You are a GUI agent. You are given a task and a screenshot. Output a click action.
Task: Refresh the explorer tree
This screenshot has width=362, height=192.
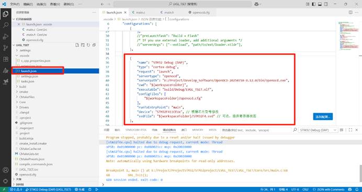click(88, 45)
